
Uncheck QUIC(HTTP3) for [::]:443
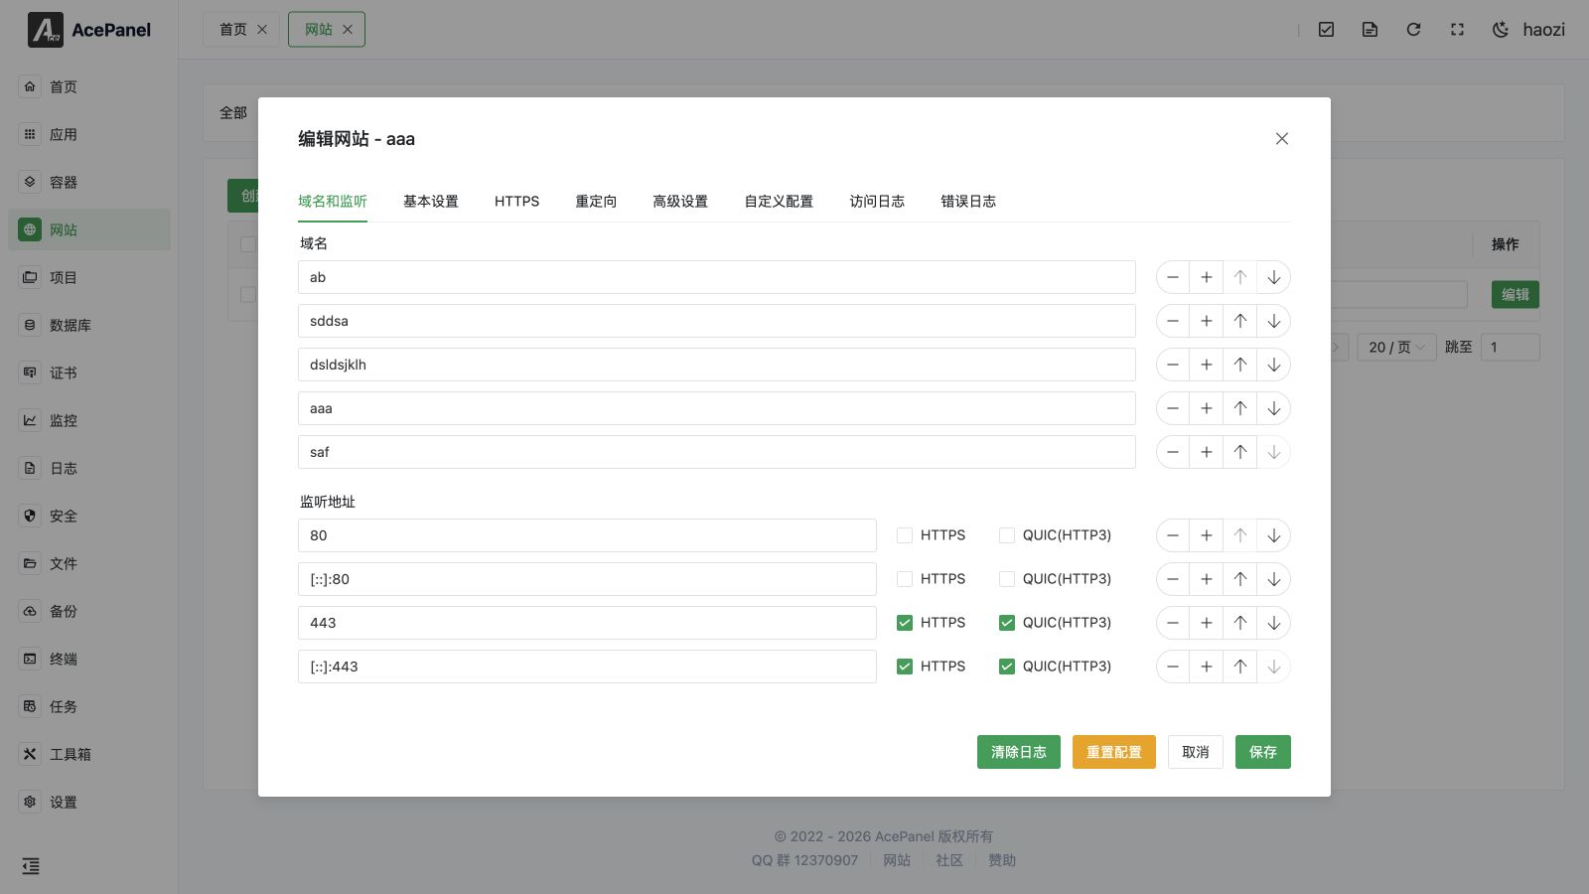1007,667
